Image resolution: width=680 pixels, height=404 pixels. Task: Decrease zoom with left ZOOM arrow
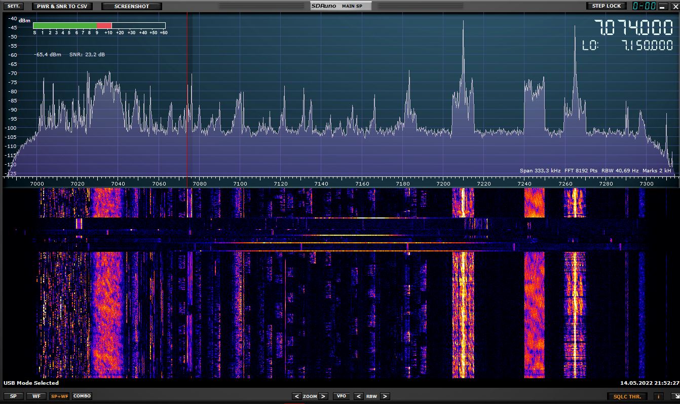coord(296,396)
